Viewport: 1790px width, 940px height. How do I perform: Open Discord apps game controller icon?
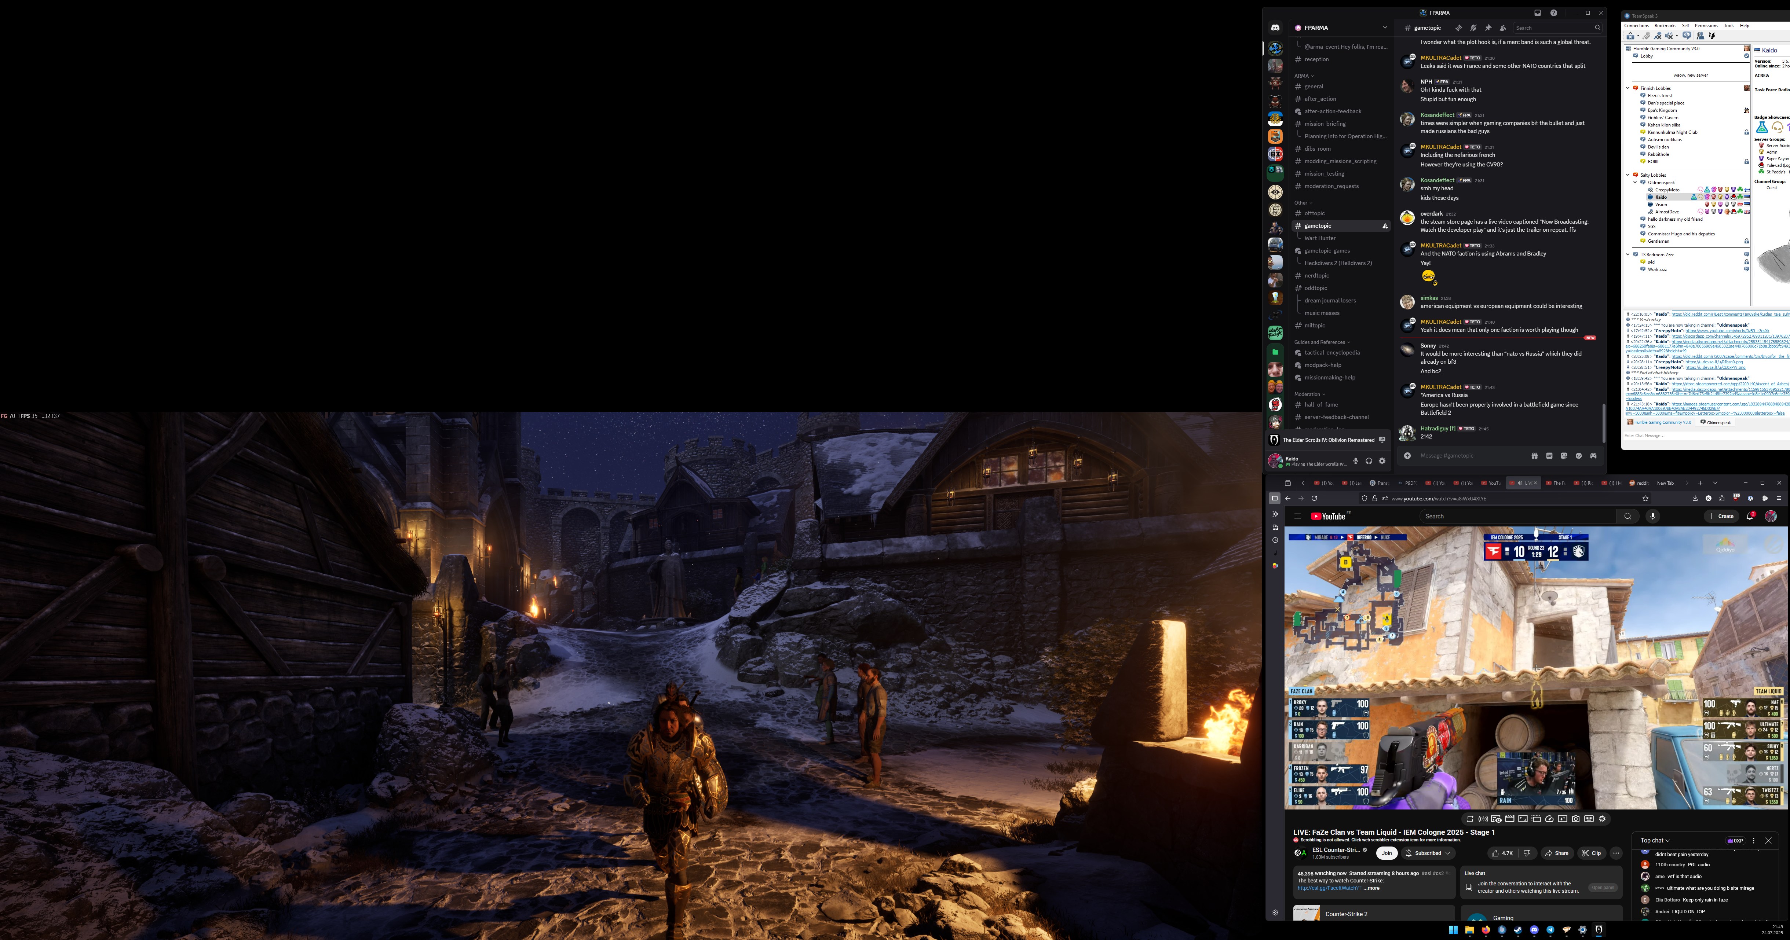(x=1593, y=456)
